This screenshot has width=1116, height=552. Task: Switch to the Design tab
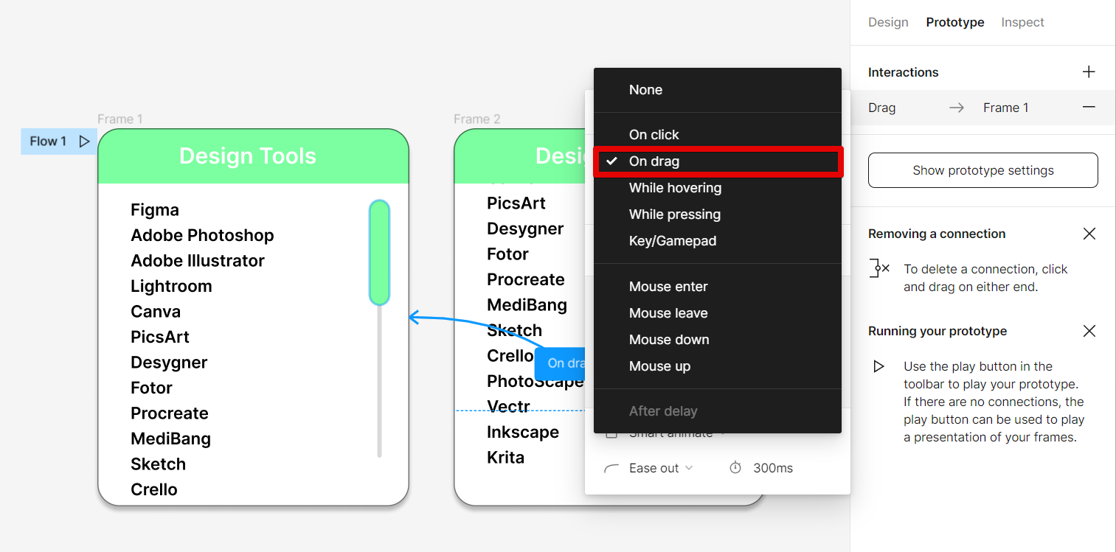click(x=888, y=22)
